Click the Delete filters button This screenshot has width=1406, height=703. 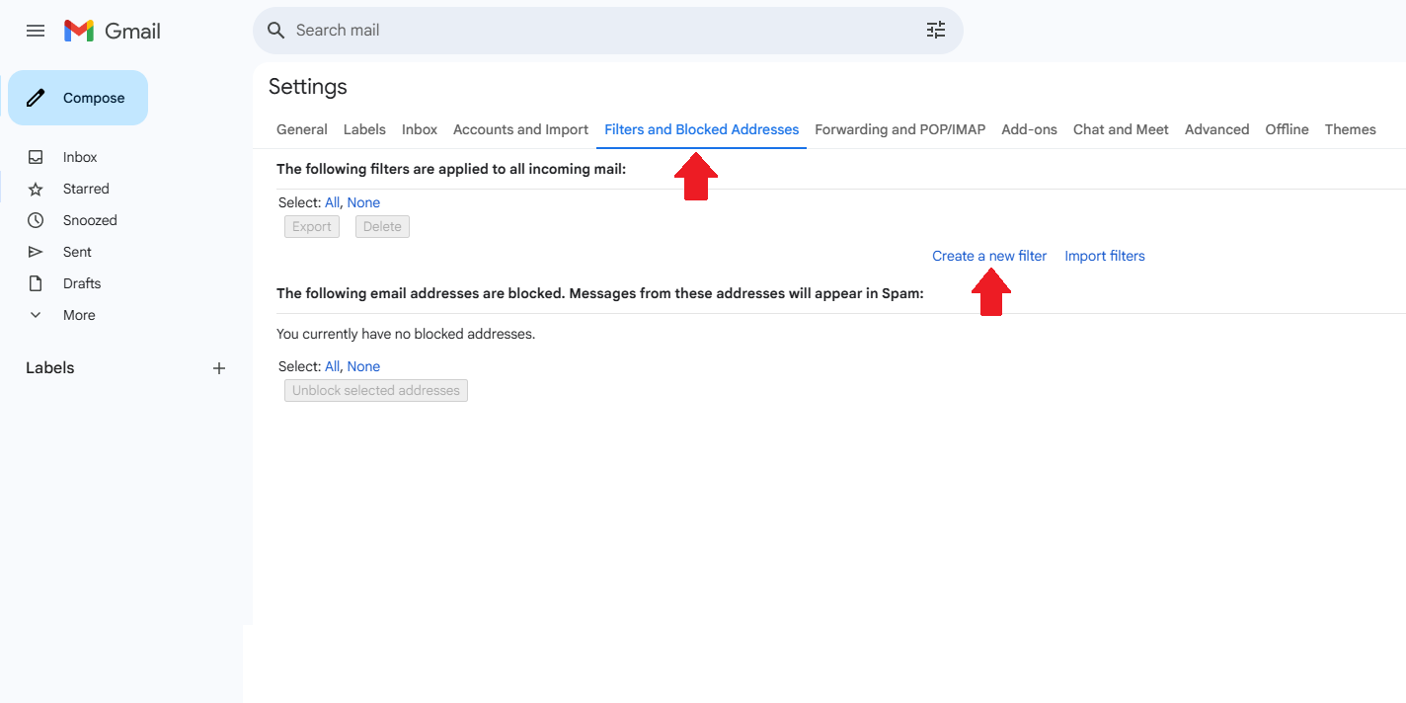point(382,227)
